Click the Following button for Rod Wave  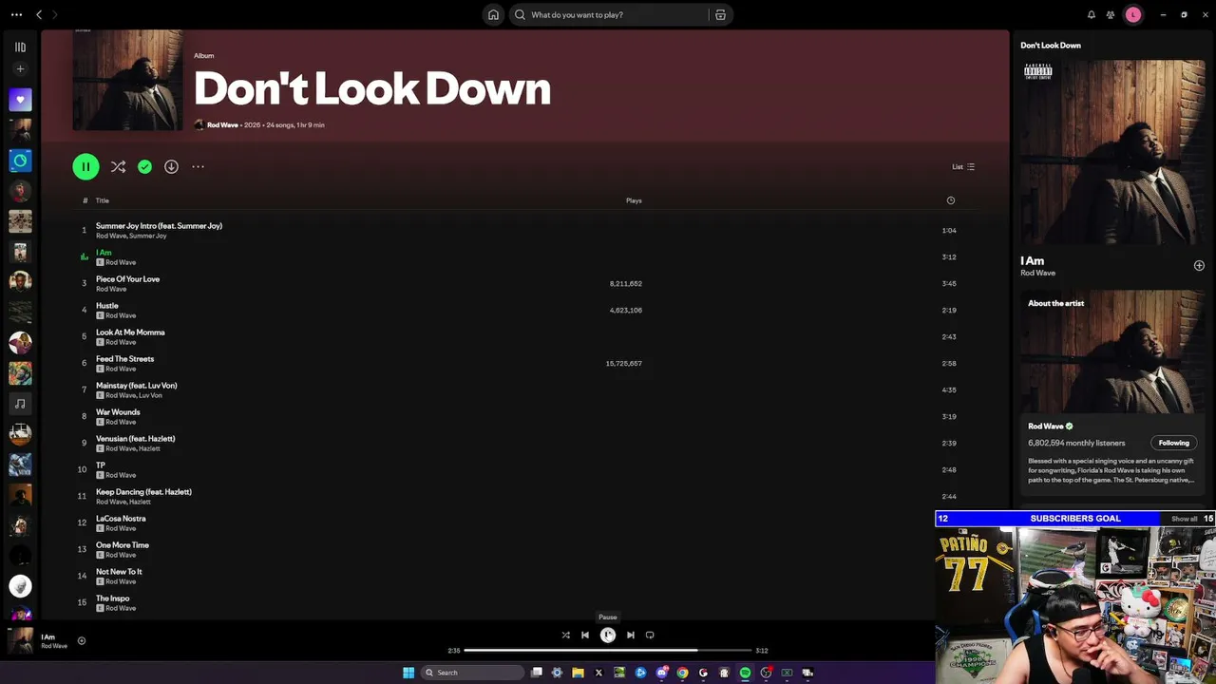click(x=1173, y=443)
